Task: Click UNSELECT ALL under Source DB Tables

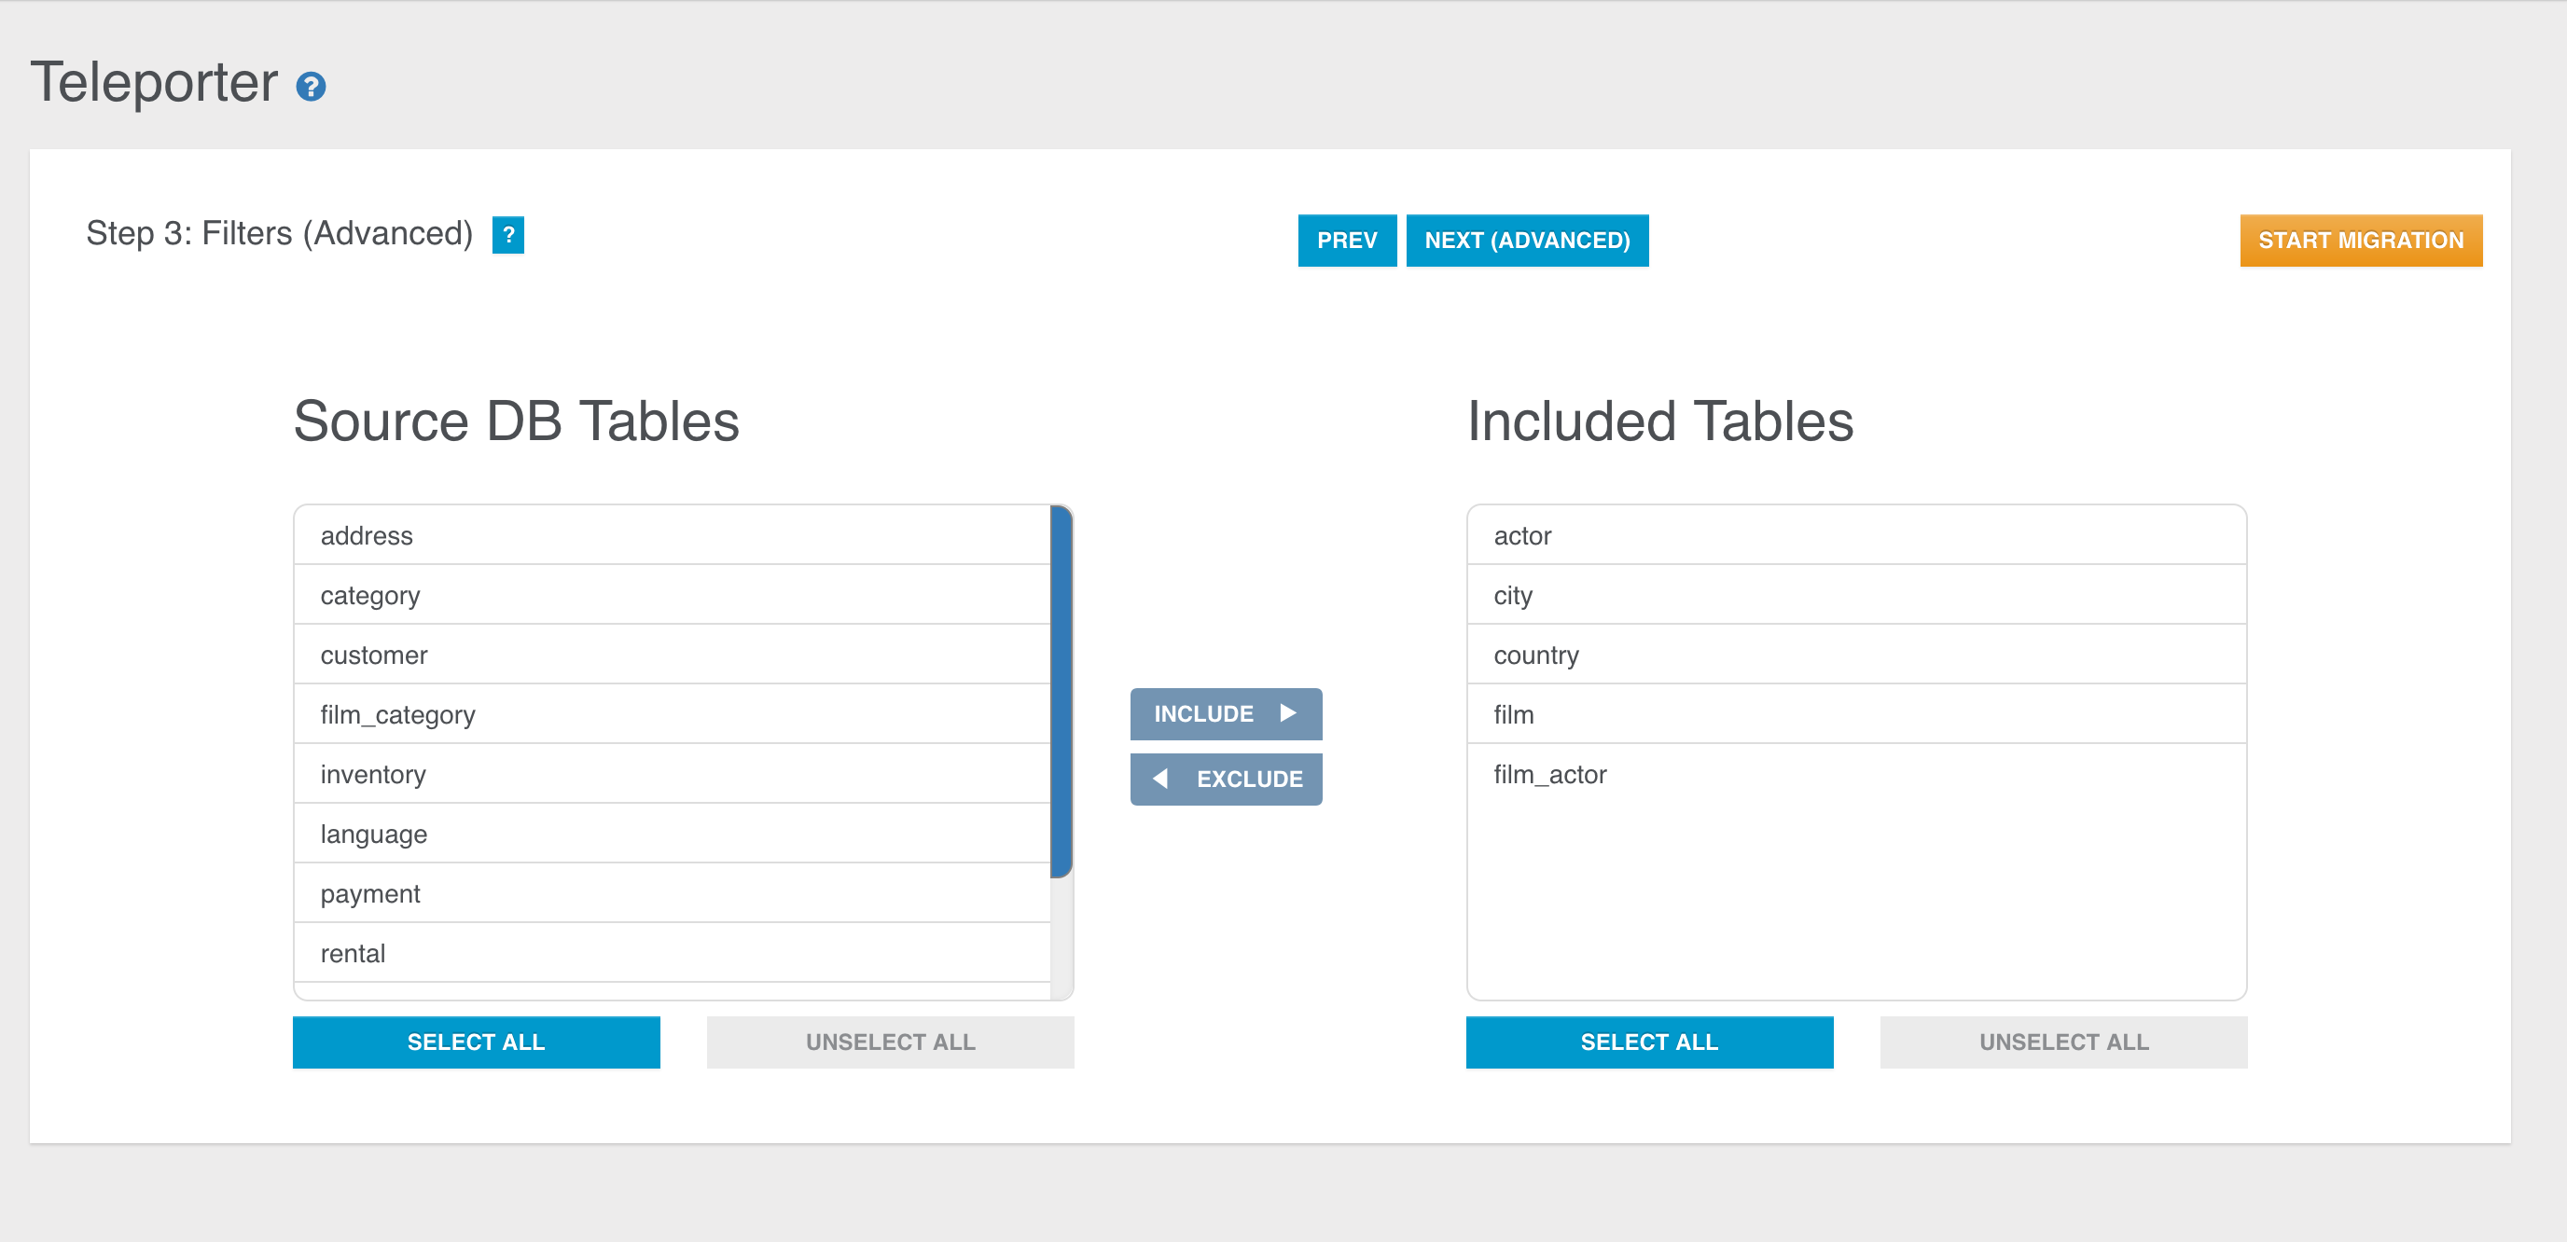Action: [891, 1042]
